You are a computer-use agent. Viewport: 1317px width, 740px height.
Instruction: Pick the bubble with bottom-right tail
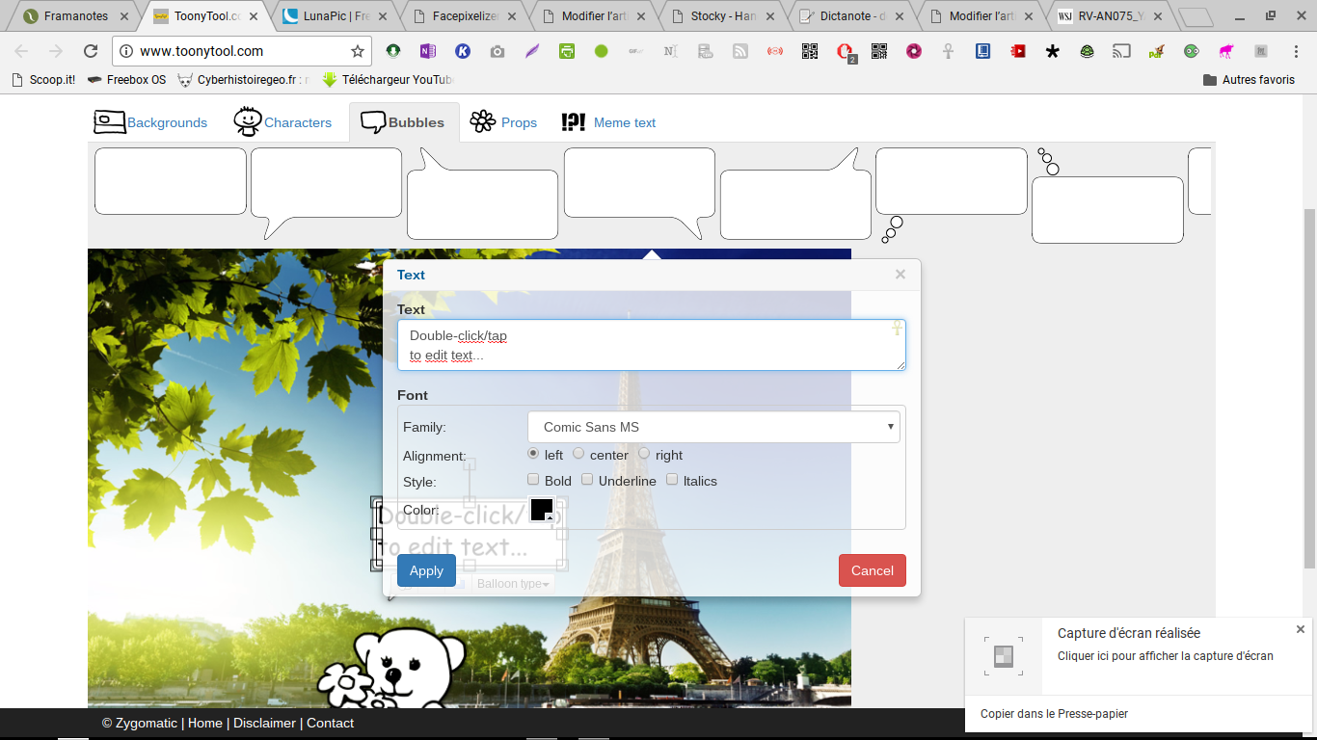(x=639, y=193)
